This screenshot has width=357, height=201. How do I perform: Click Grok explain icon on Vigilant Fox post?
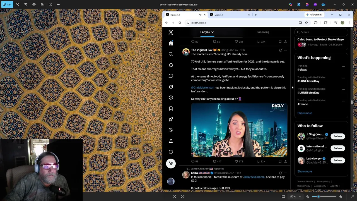coord(281,50)
